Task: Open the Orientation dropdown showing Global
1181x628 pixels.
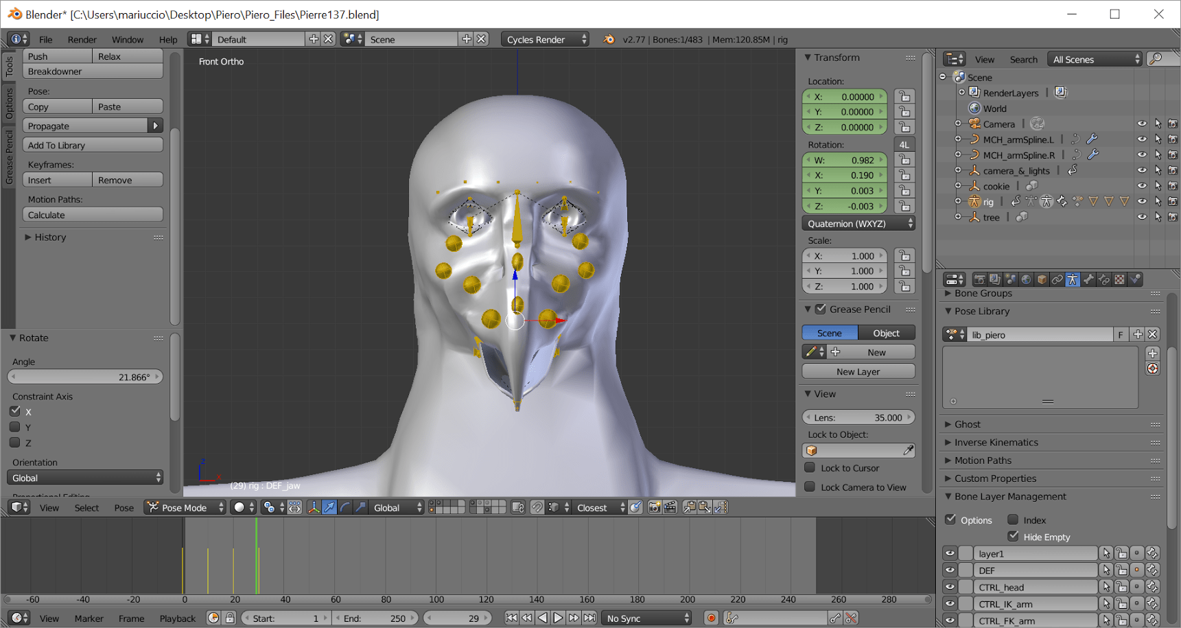Action: point(84,477)
